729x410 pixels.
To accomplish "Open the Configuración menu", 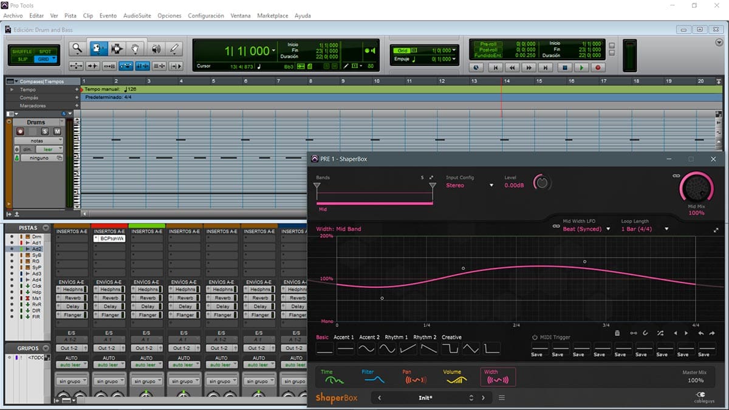I will (x=206, y=16).
